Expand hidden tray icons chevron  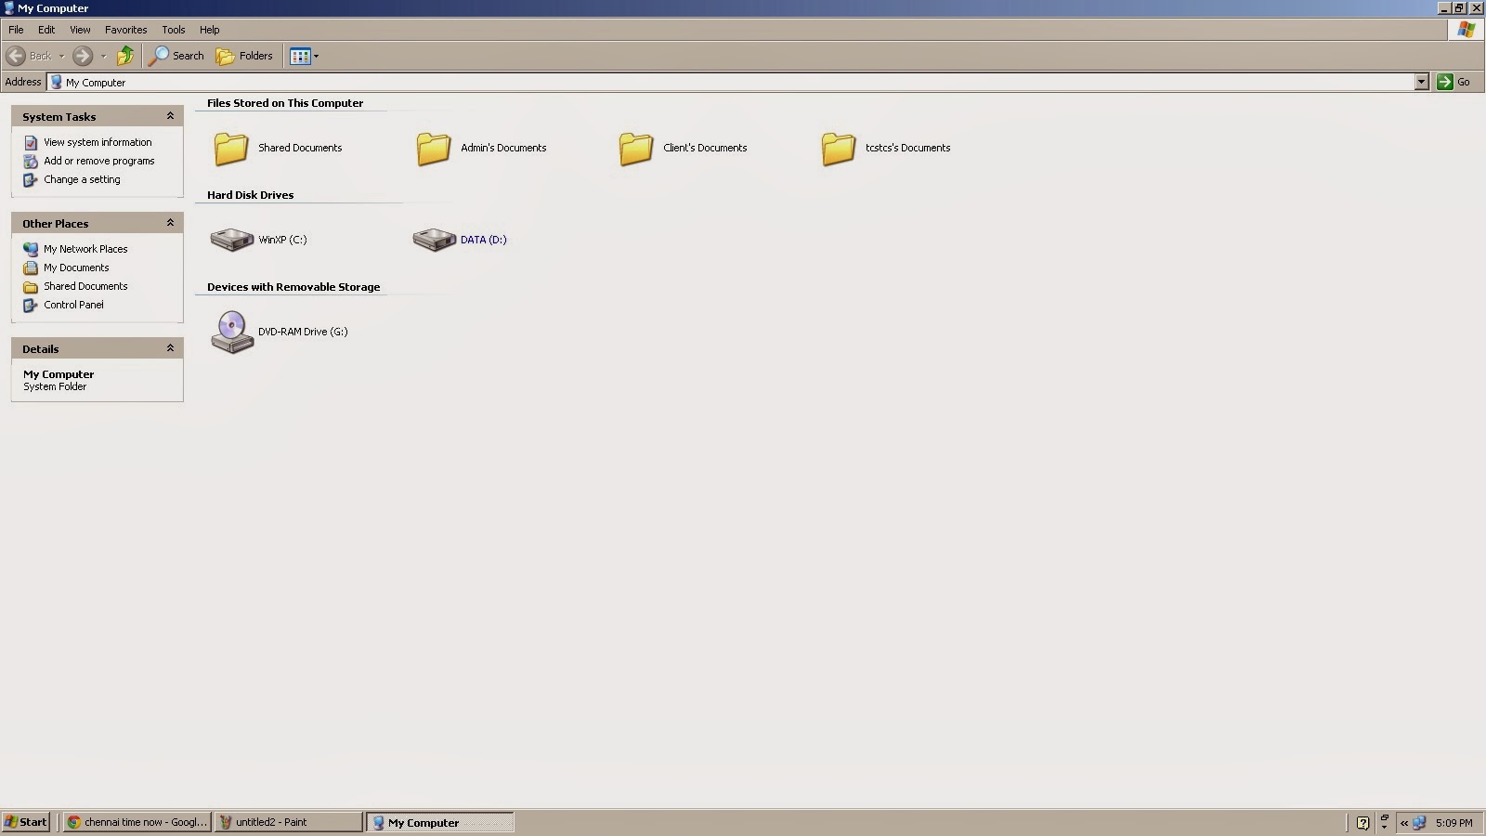[x=1404, y=823]
